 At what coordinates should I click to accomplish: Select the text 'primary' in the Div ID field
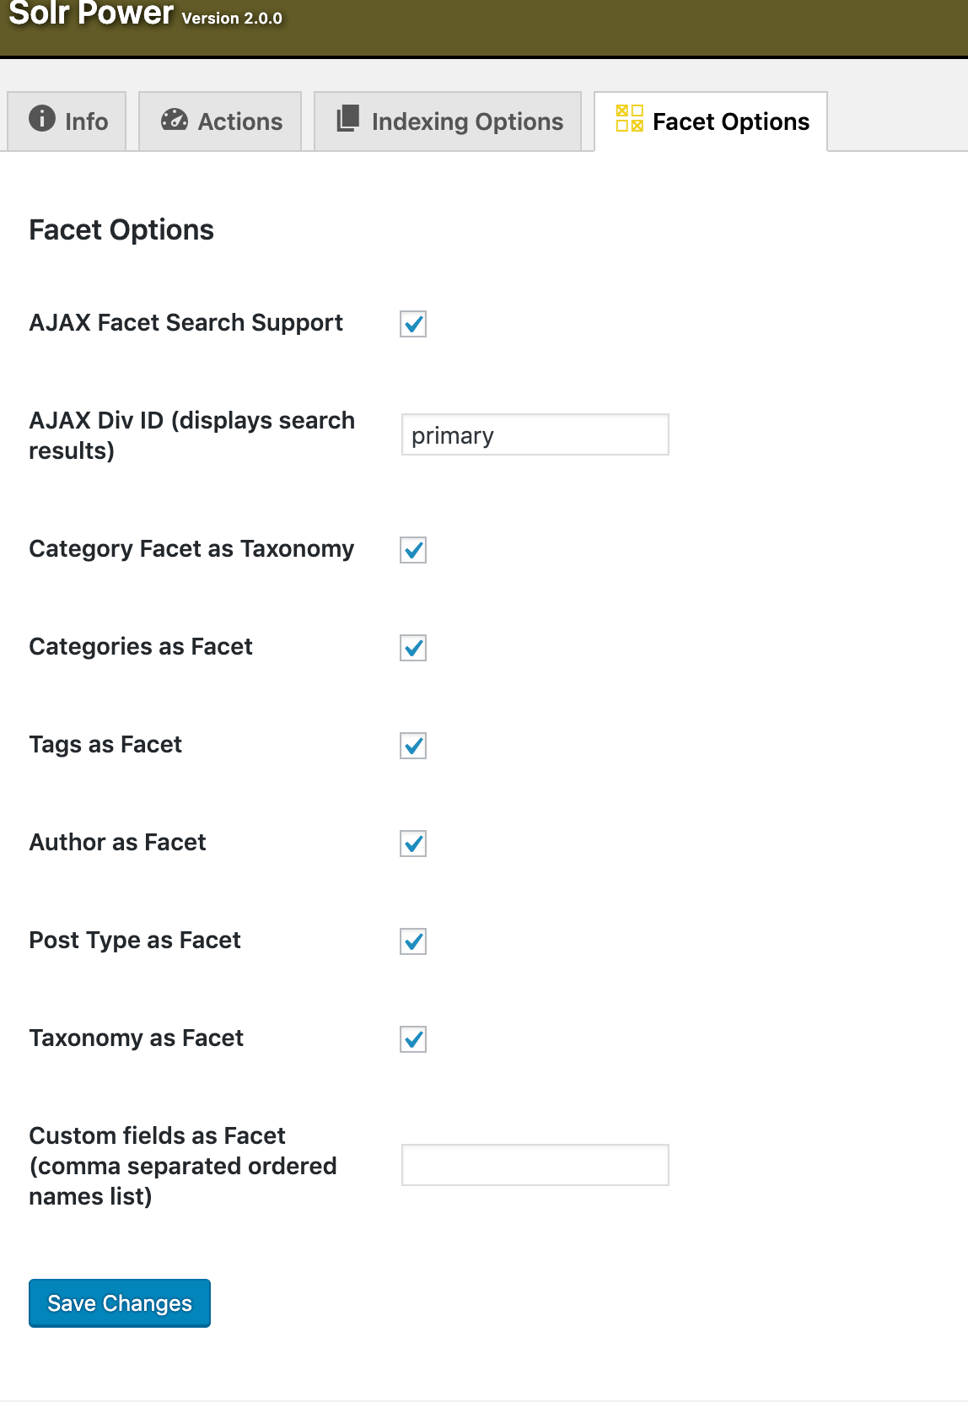pos(453,435)
